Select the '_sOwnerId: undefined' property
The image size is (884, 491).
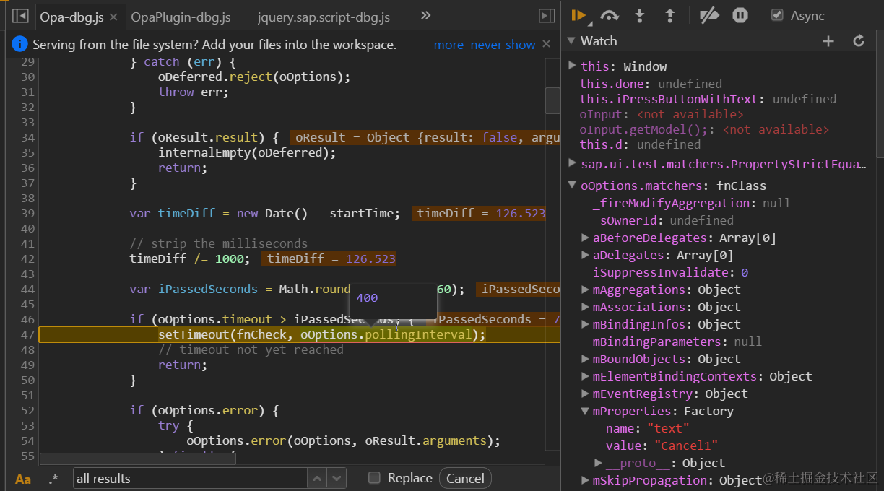click(x=663, y=220)
